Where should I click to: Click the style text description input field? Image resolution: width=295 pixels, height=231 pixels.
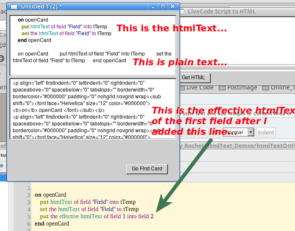tap(237, 114)
